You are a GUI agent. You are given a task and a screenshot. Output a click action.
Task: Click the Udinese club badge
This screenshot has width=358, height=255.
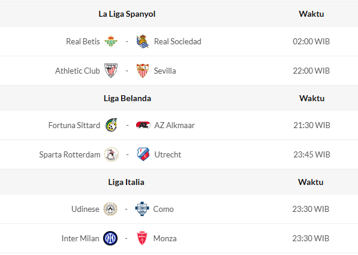point(110,209)
